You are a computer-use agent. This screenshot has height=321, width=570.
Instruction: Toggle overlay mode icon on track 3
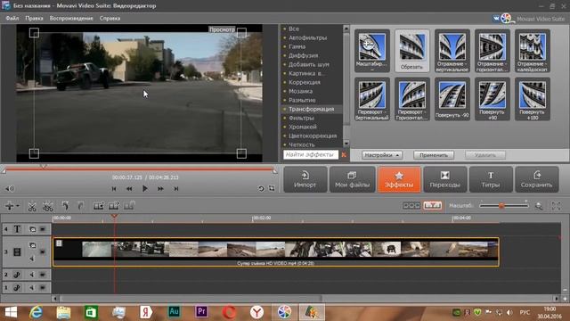click(x=32, y=245)
